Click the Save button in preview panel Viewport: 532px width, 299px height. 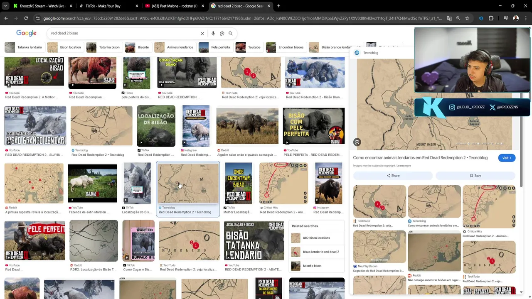pyautogui.click(x=475, y=176)
